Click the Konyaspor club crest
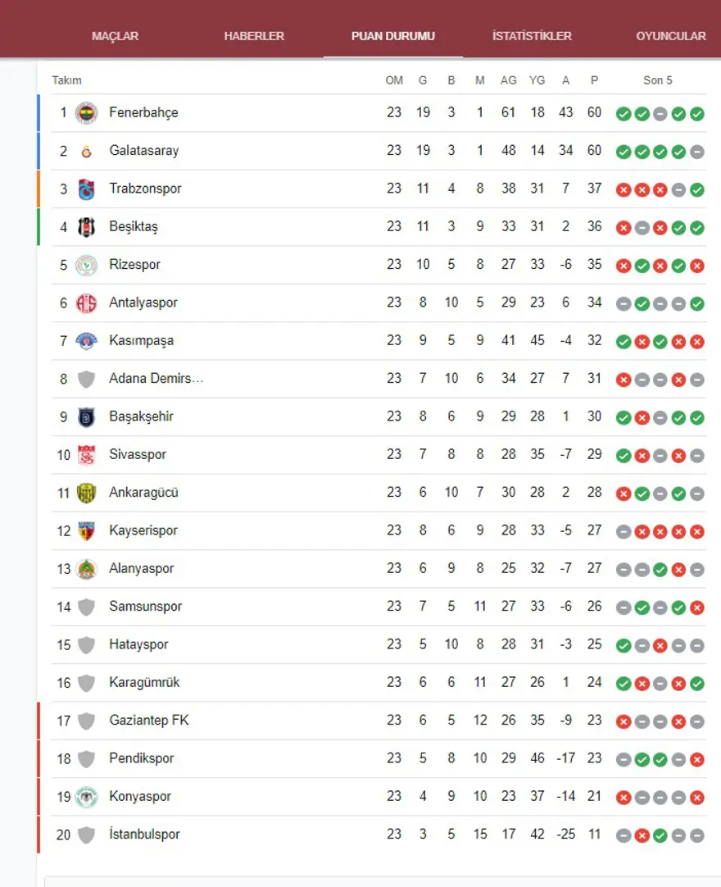The width and height of the screenshot is (721, 887). pos(86,797)
